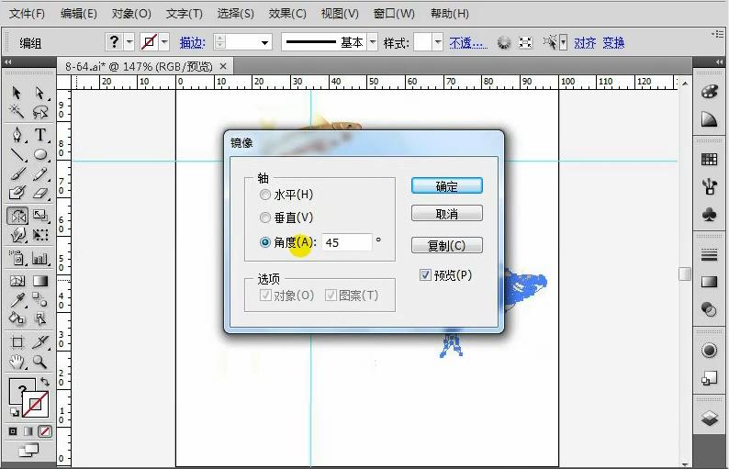729x469 pixels.
Task: Select the Column Graph tool
Action: click(x=40, y=258)
